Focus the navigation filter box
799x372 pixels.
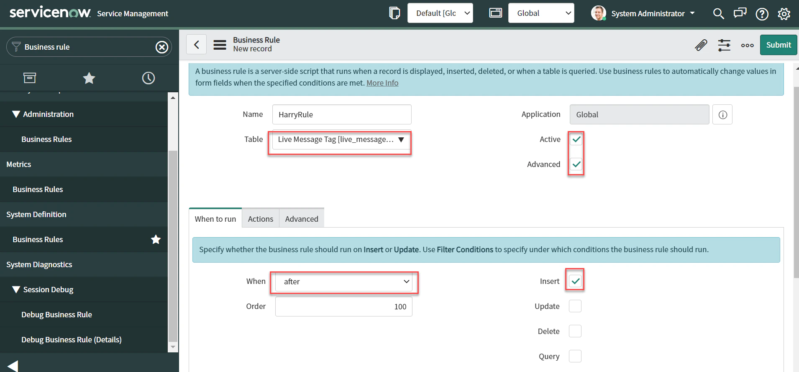coord(89,47)
